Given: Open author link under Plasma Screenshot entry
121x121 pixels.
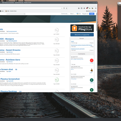Looking at the screenshot, I should [x=11, y=81].
